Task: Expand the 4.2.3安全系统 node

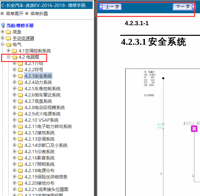Action: (14, 76)
